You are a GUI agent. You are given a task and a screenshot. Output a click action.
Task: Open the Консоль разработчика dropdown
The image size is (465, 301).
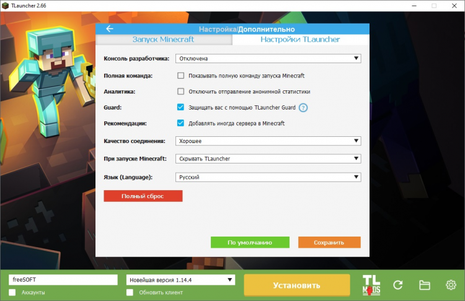(x=268, y=58)
